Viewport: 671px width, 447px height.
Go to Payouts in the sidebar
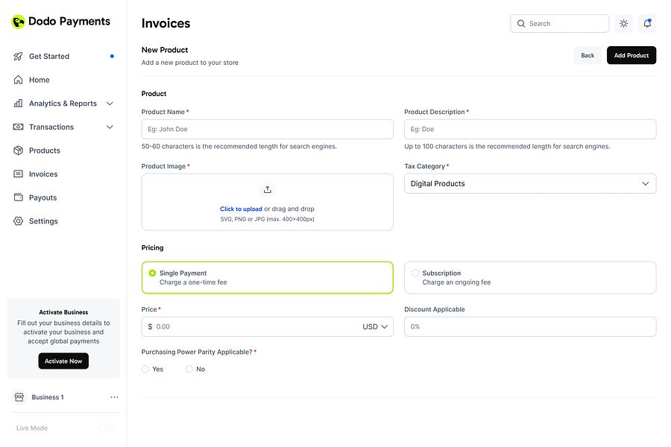click(x=42, y=197)
